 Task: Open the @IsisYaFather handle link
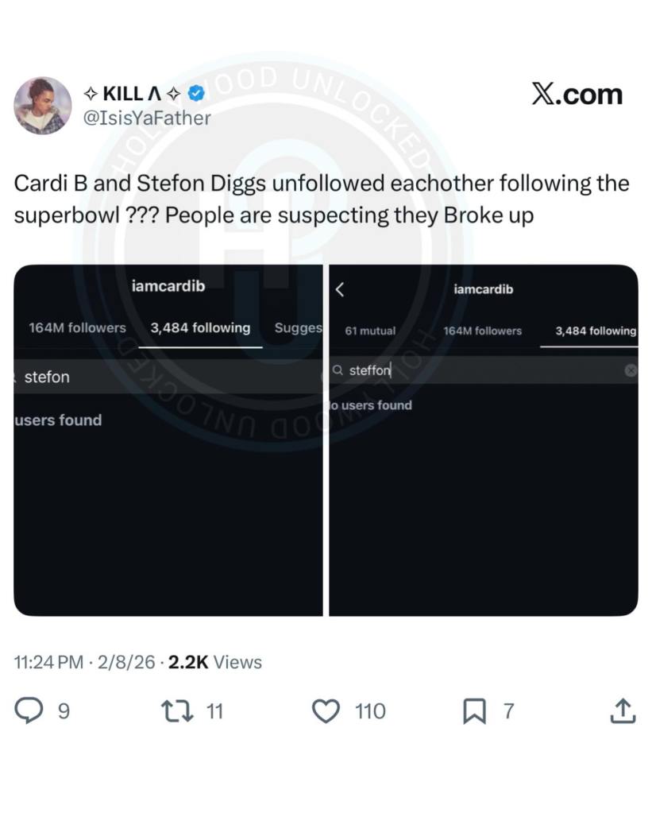pos(147,118)
